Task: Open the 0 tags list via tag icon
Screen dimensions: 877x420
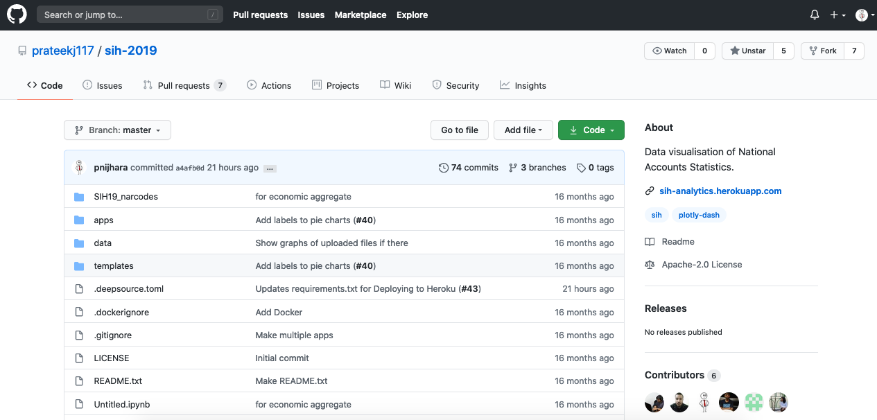Action: 580,167
